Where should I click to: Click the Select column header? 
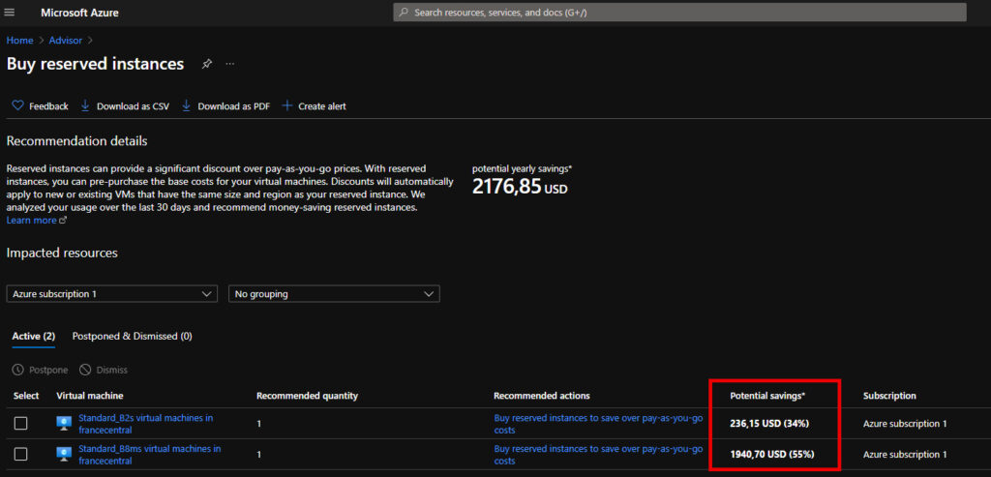click(26, 396)
